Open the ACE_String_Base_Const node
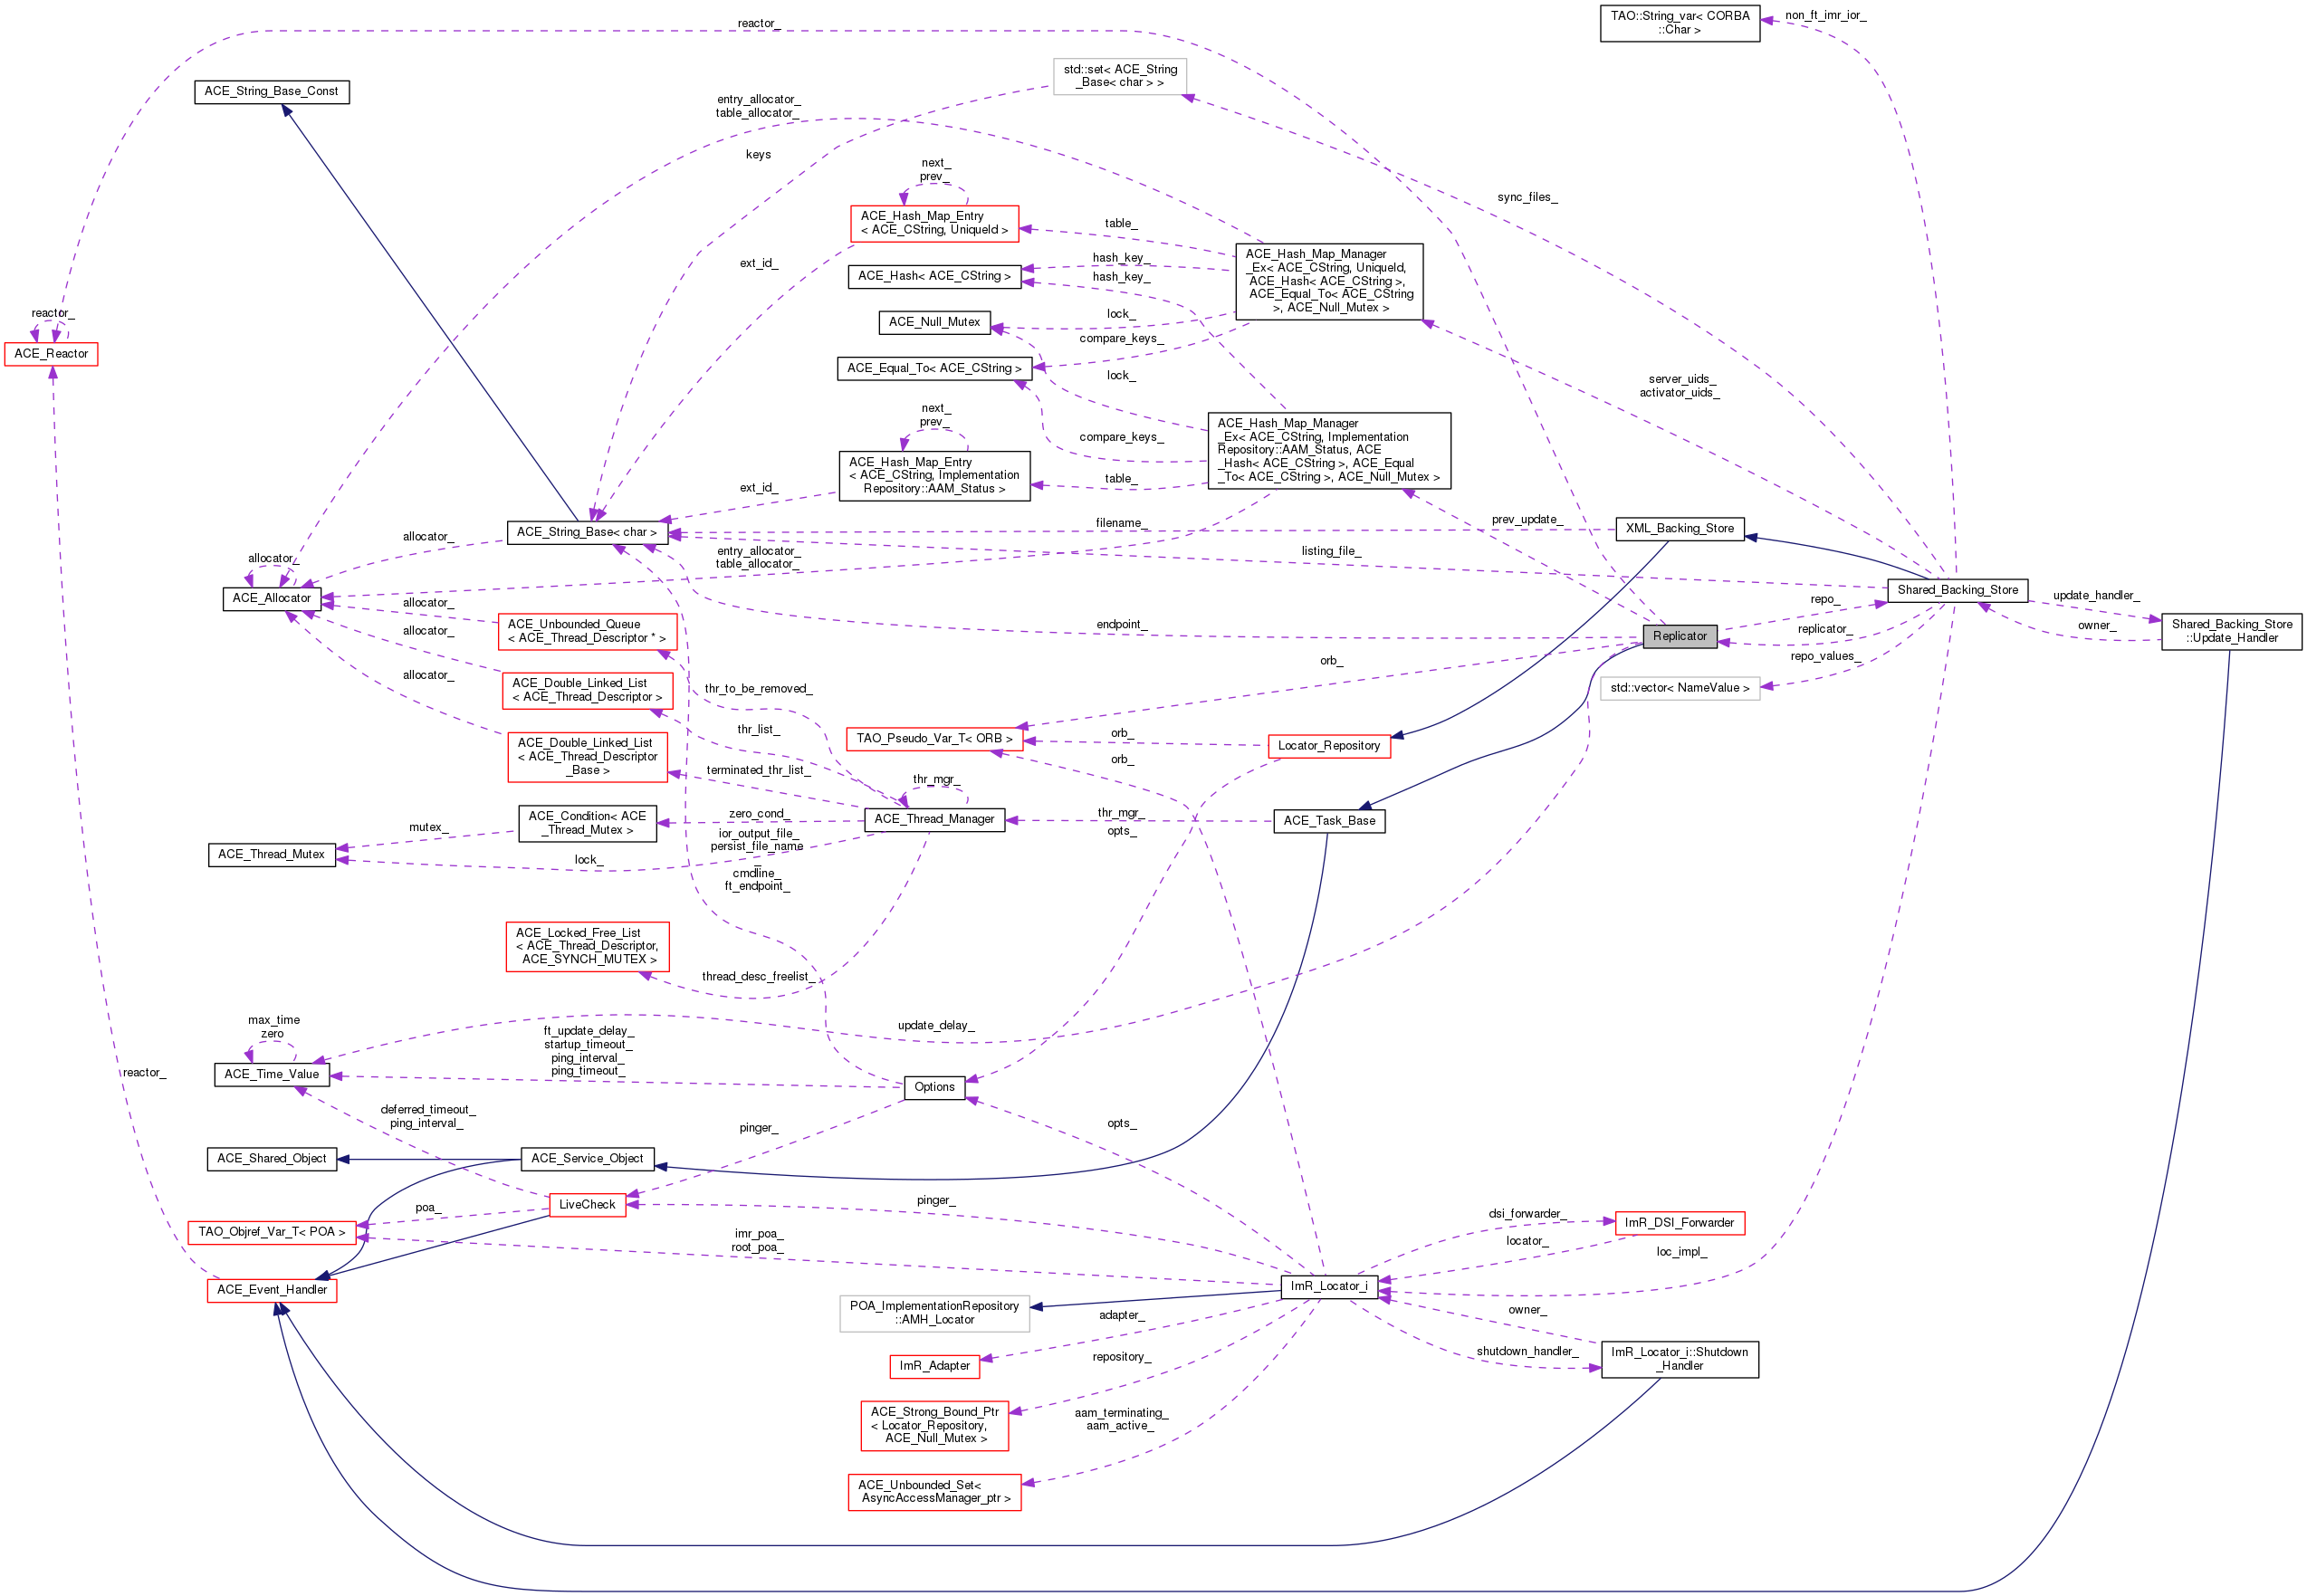Screen dimensions: 2307x1596 pyautogui.click(x=271, y=92)
